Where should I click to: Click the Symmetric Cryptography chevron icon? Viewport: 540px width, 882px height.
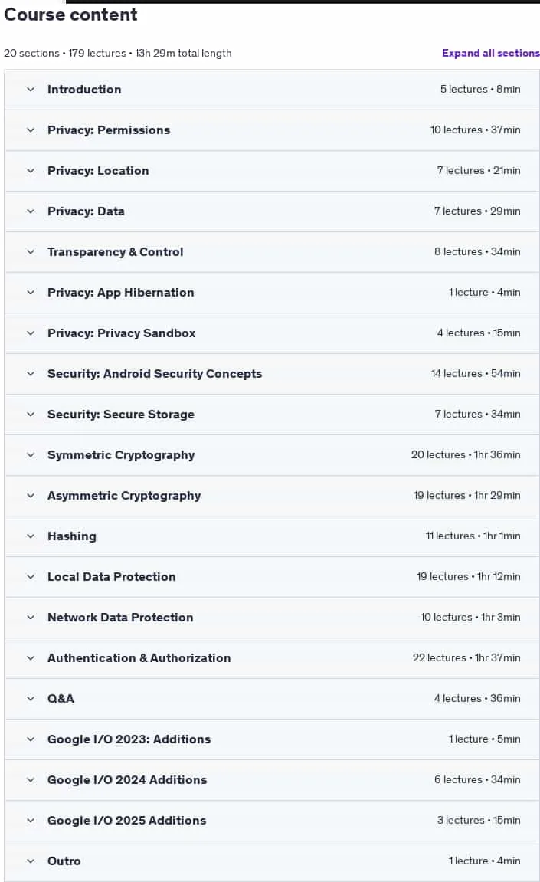(x=31, y=454)
